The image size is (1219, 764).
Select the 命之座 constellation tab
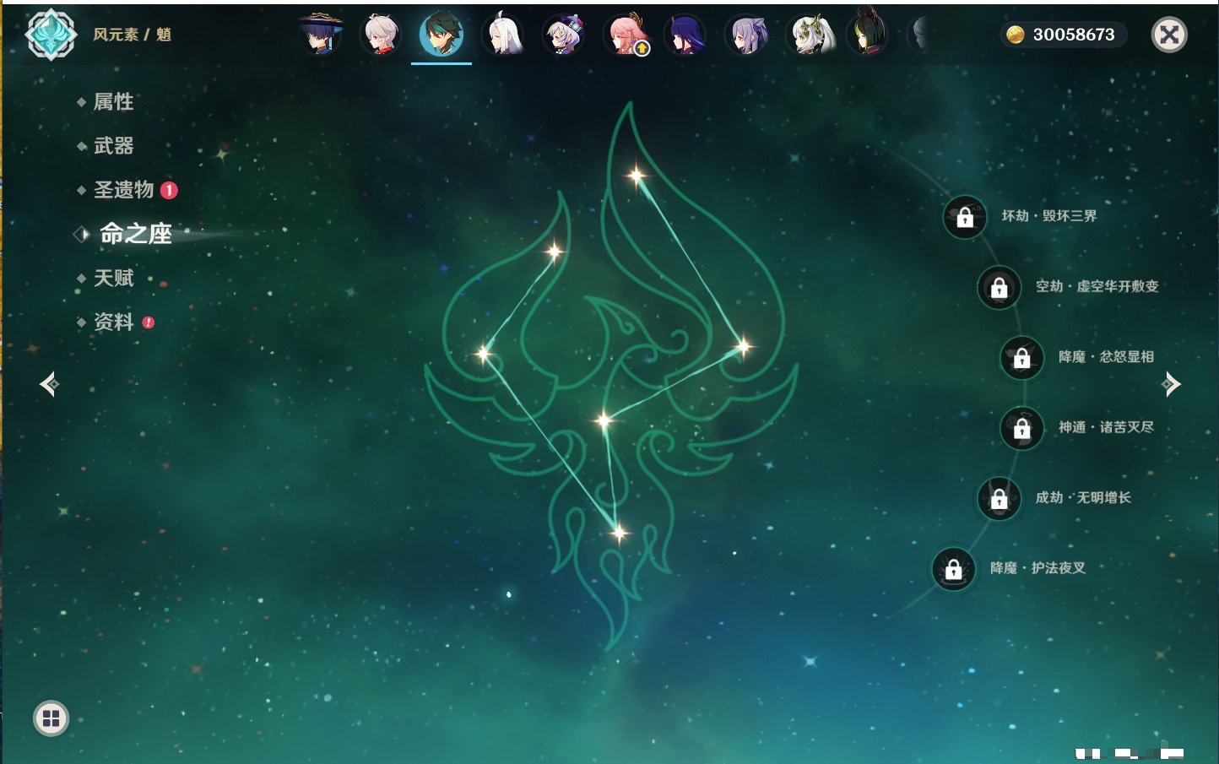coord(135,234)
